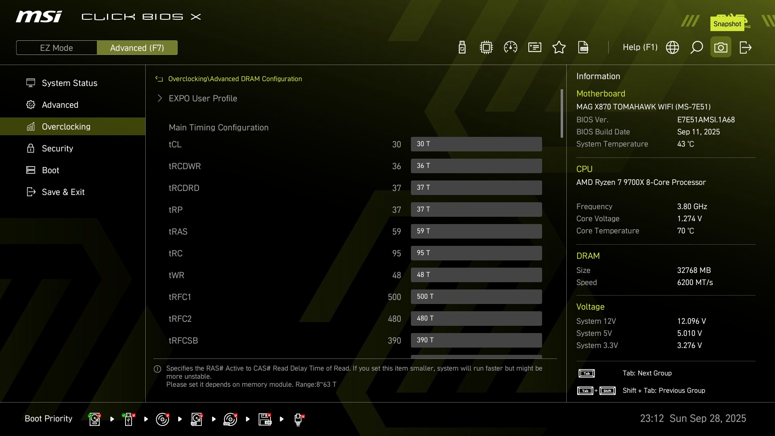The width and height of the screenshot is (775, 436).
Task: Take a snapshot with camera icon
Action: coord(721,48)
